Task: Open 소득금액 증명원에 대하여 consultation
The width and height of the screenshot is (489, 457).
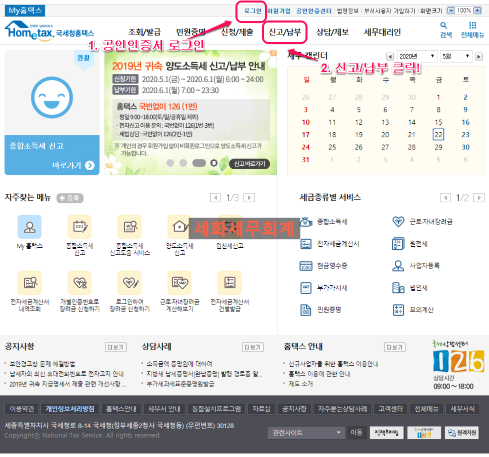Action: [x=179, y=364]
